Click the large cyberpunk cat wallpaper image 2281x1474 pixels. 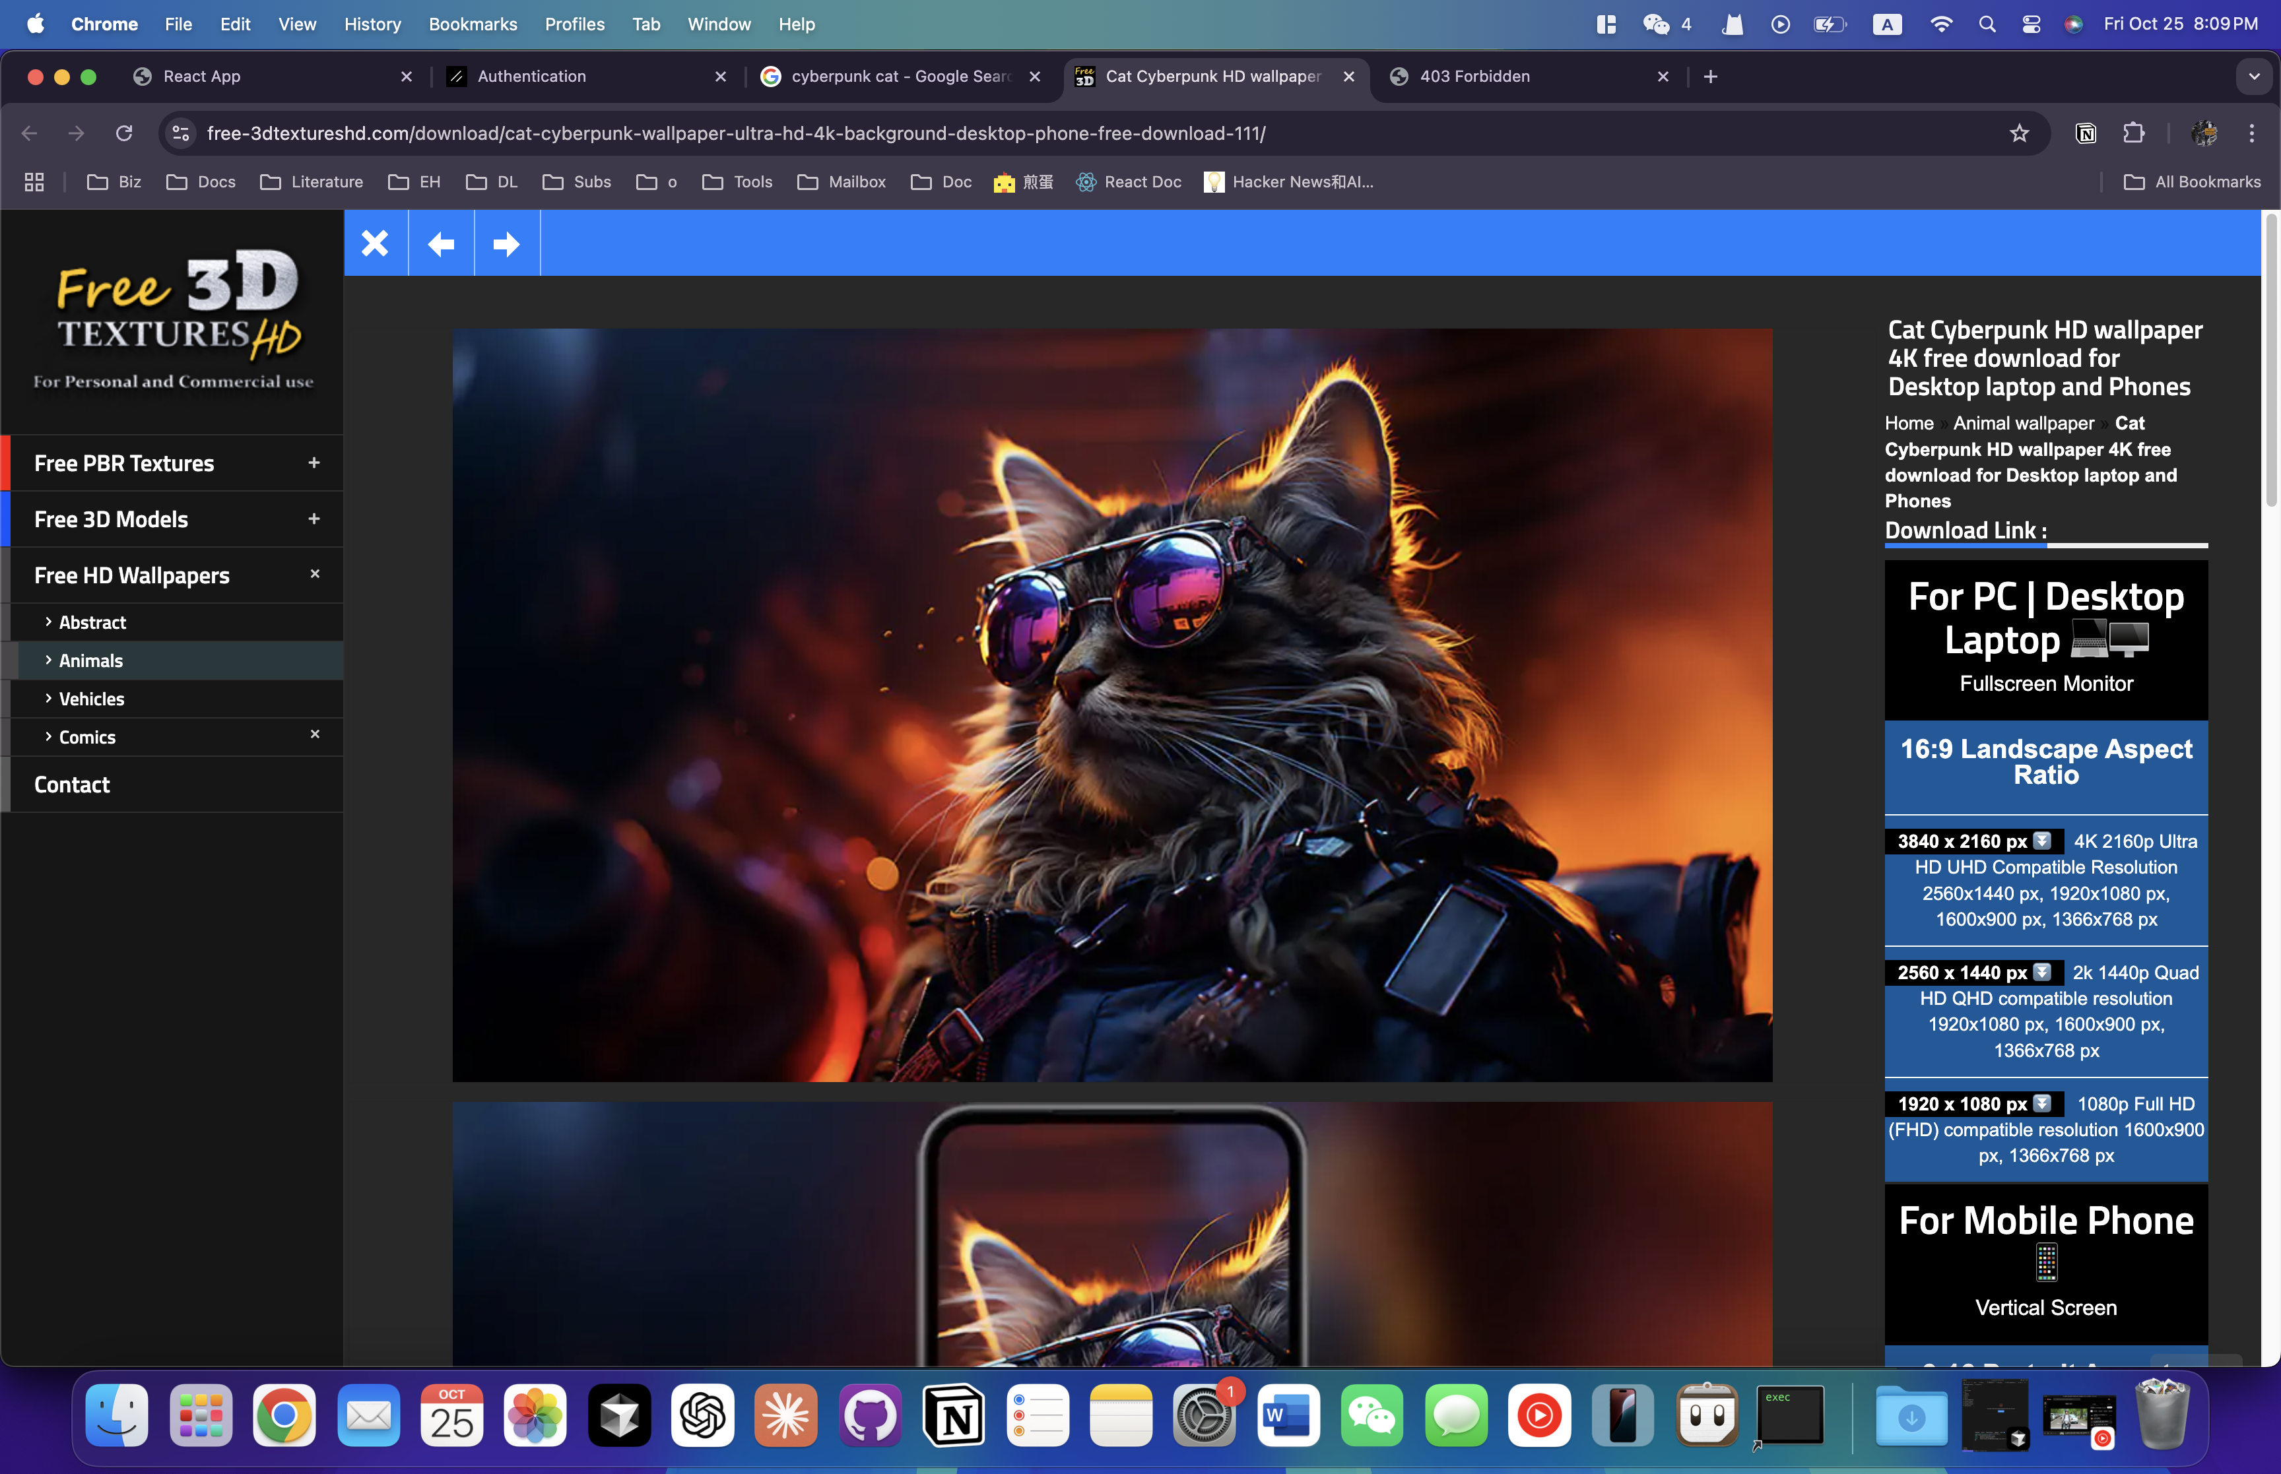1111,705
